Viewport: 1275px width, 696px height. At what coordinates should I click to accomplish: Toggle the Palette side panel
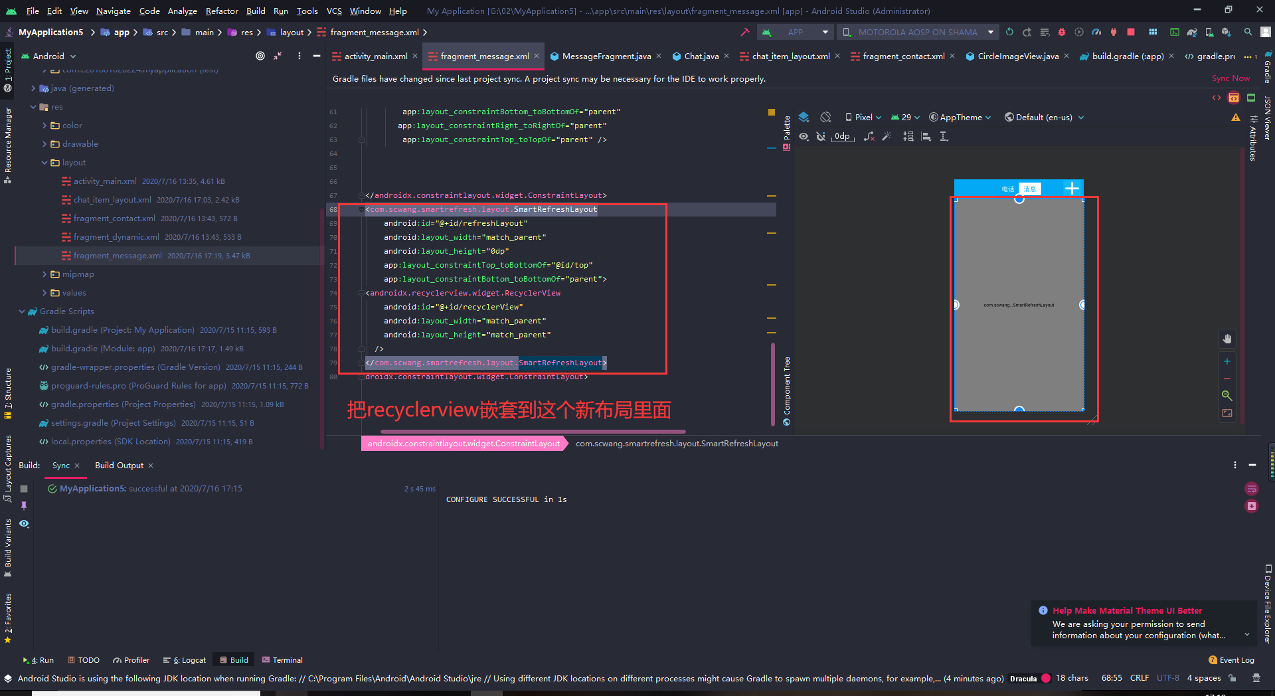(787, 132)
